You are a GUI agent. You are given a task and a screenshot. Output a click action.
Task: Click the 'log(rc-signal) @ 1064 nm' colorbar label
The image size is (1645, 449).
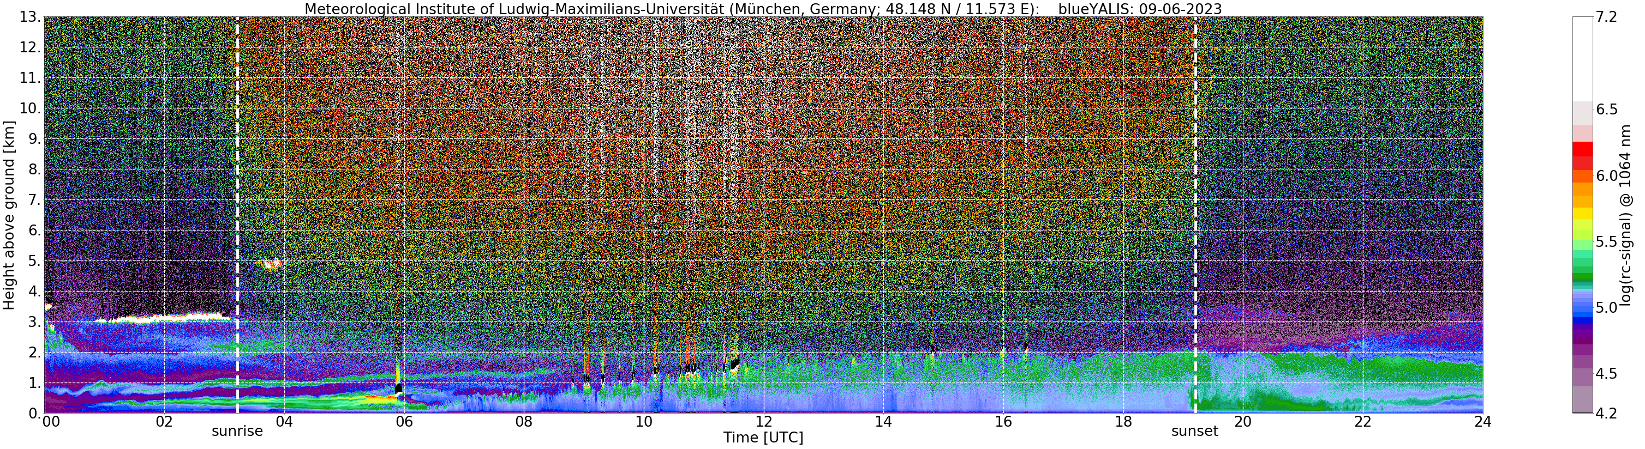1627,215
